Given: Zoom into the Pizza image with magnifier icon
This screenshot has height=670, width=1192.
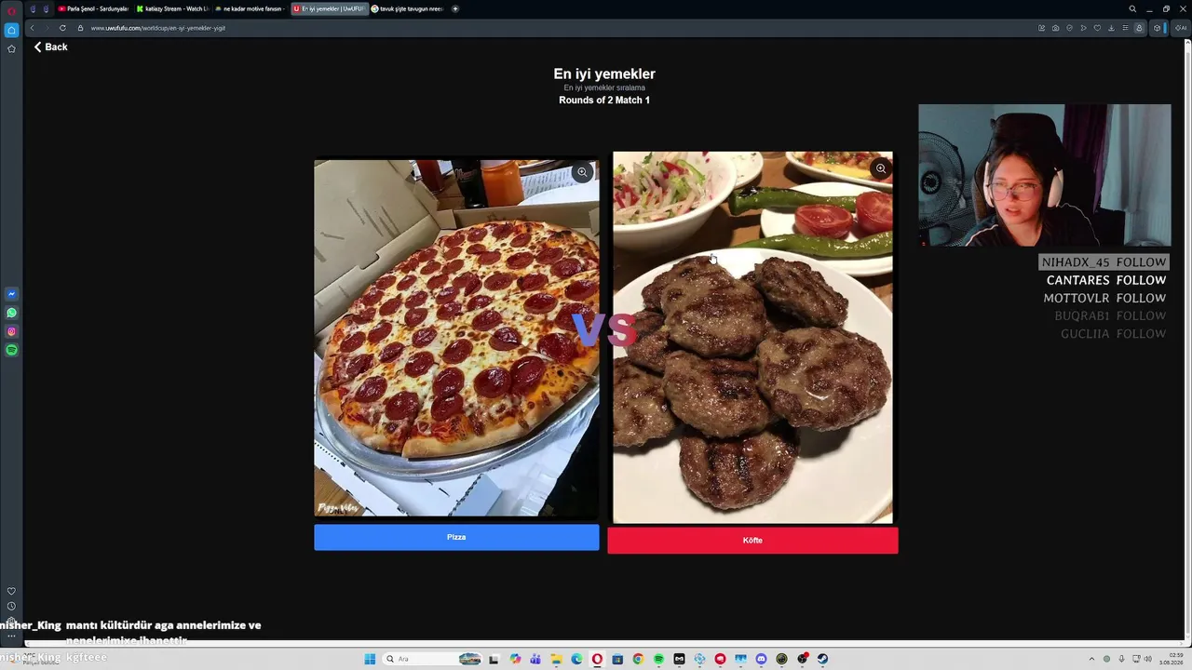Looking at the screenshot, I should coord(582,172).
